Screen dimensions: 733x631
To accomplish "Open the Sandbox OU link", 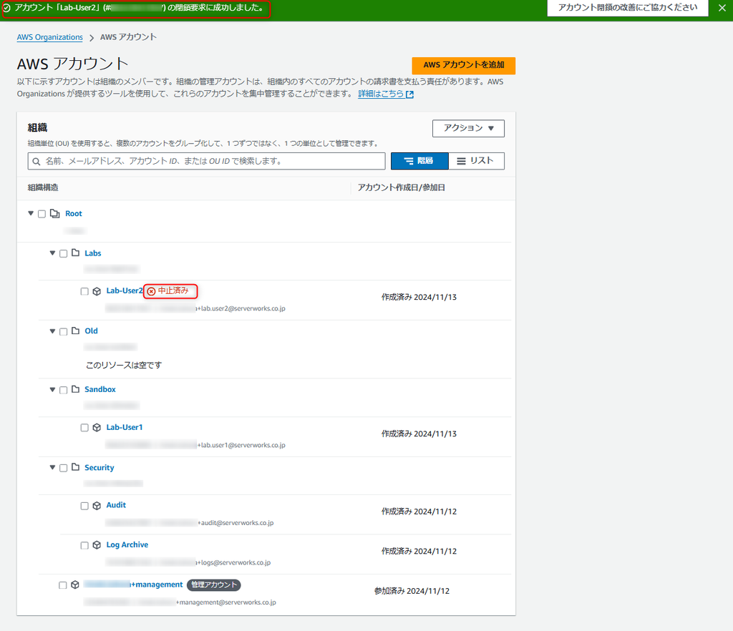I will click(100, 389).
